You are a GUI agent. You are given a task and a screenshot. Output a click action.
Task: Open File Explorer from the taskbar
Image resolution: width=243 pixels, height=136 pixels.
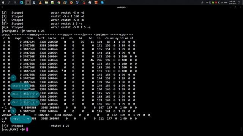click(x=46, y=3)
